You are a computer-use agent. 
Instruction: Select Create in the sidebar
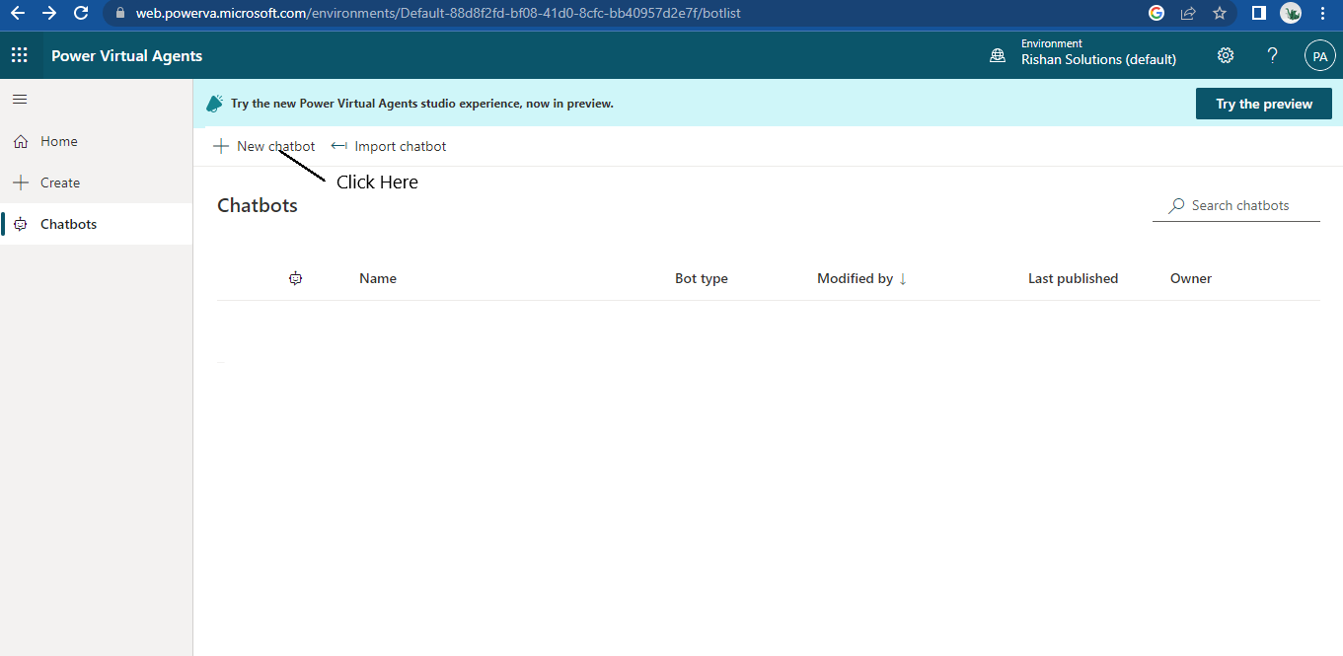click(x=59, y=182)
